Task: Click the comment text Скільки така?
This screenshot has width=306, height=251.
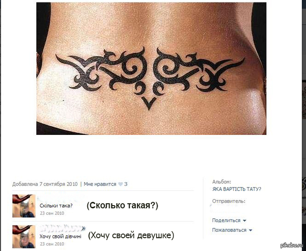Action: point(56,206)
